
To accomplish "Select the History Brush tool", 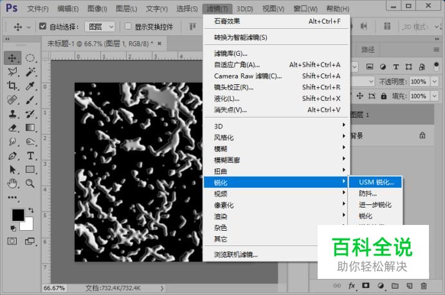I will pos(30,114).
